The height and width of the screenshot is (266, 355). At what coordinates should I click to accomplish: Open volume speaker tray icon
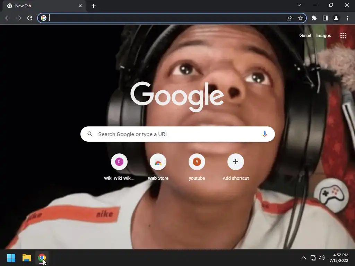point(322,258)
